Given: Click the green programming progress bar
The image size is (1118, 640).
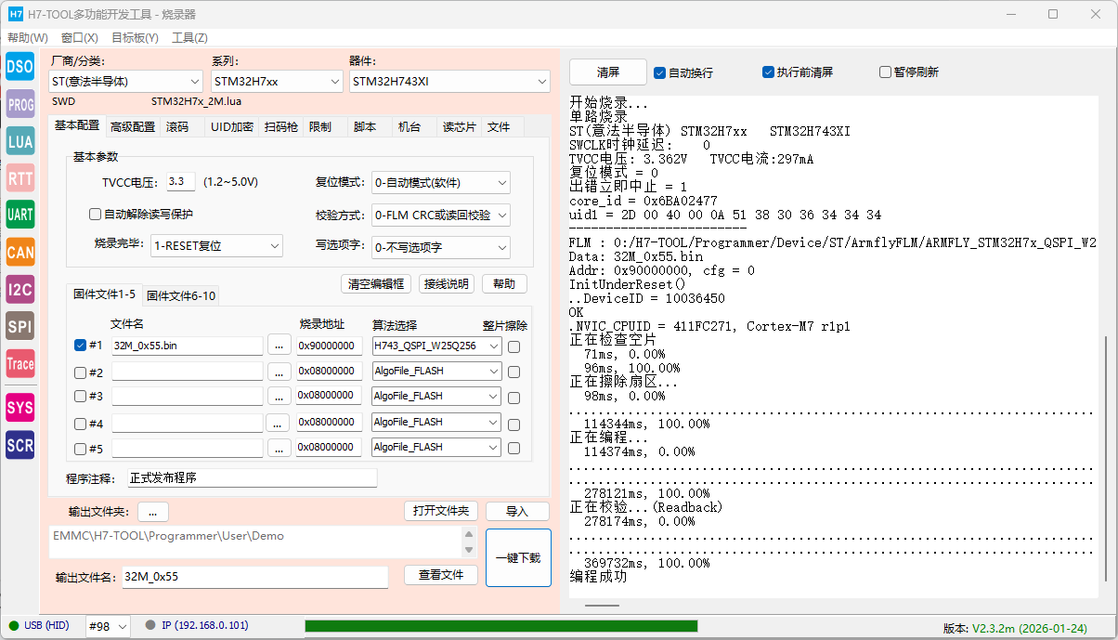Looking at the screenshot, I should pyautogui.click(x=501, y=626).
